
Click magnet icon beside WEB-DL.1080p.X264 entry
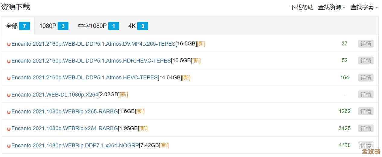pos(9,95)
